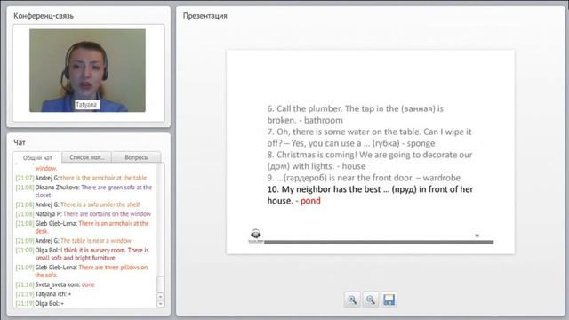The height and width of the screenshot is (320, 569).
Task: Zoom in on the presentation slide
Action: (352, 300)
